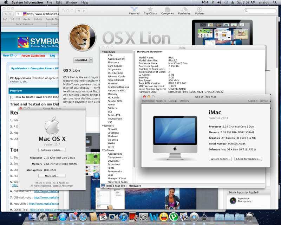Open the Edit menu

click(x=59, y=2)
